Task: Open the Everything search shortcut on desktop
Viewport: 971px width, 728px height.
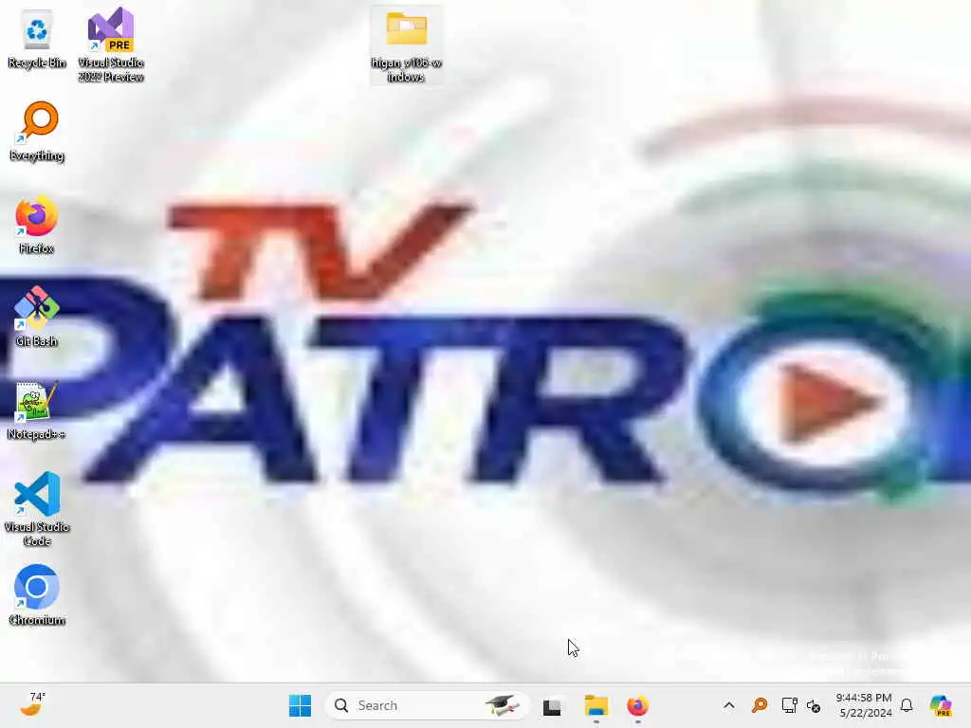Action: coord(37,131)
